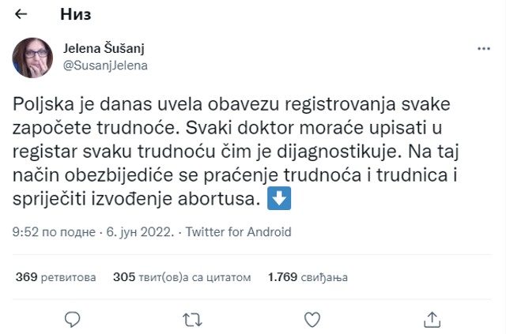
Task: Open the share icon under the tweet
Action: coord(432,319)
